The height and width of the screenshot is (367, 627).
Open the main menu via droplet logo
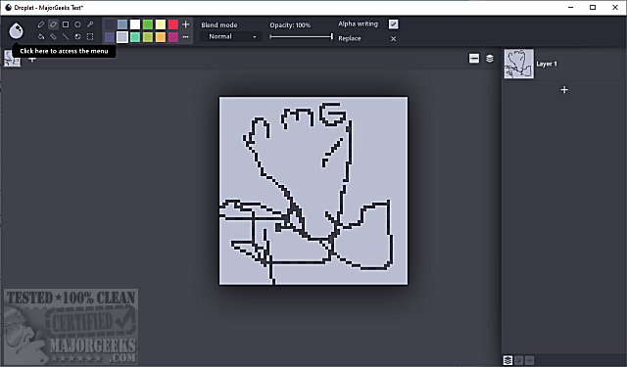[16, 30]
